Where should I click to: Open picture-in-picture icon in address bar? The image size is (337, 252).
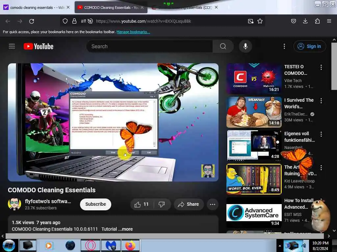point(250,21)
